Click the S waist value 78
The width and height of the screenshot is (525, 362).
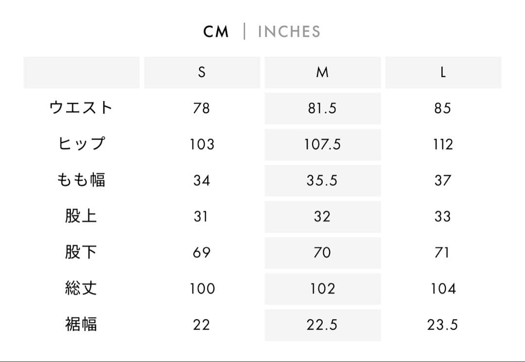click(201, 108)
